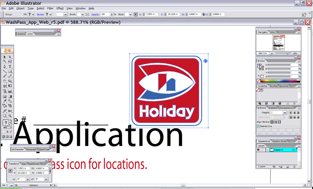Select the Rotate tool
Screen dimensions: 313x189
4,81
